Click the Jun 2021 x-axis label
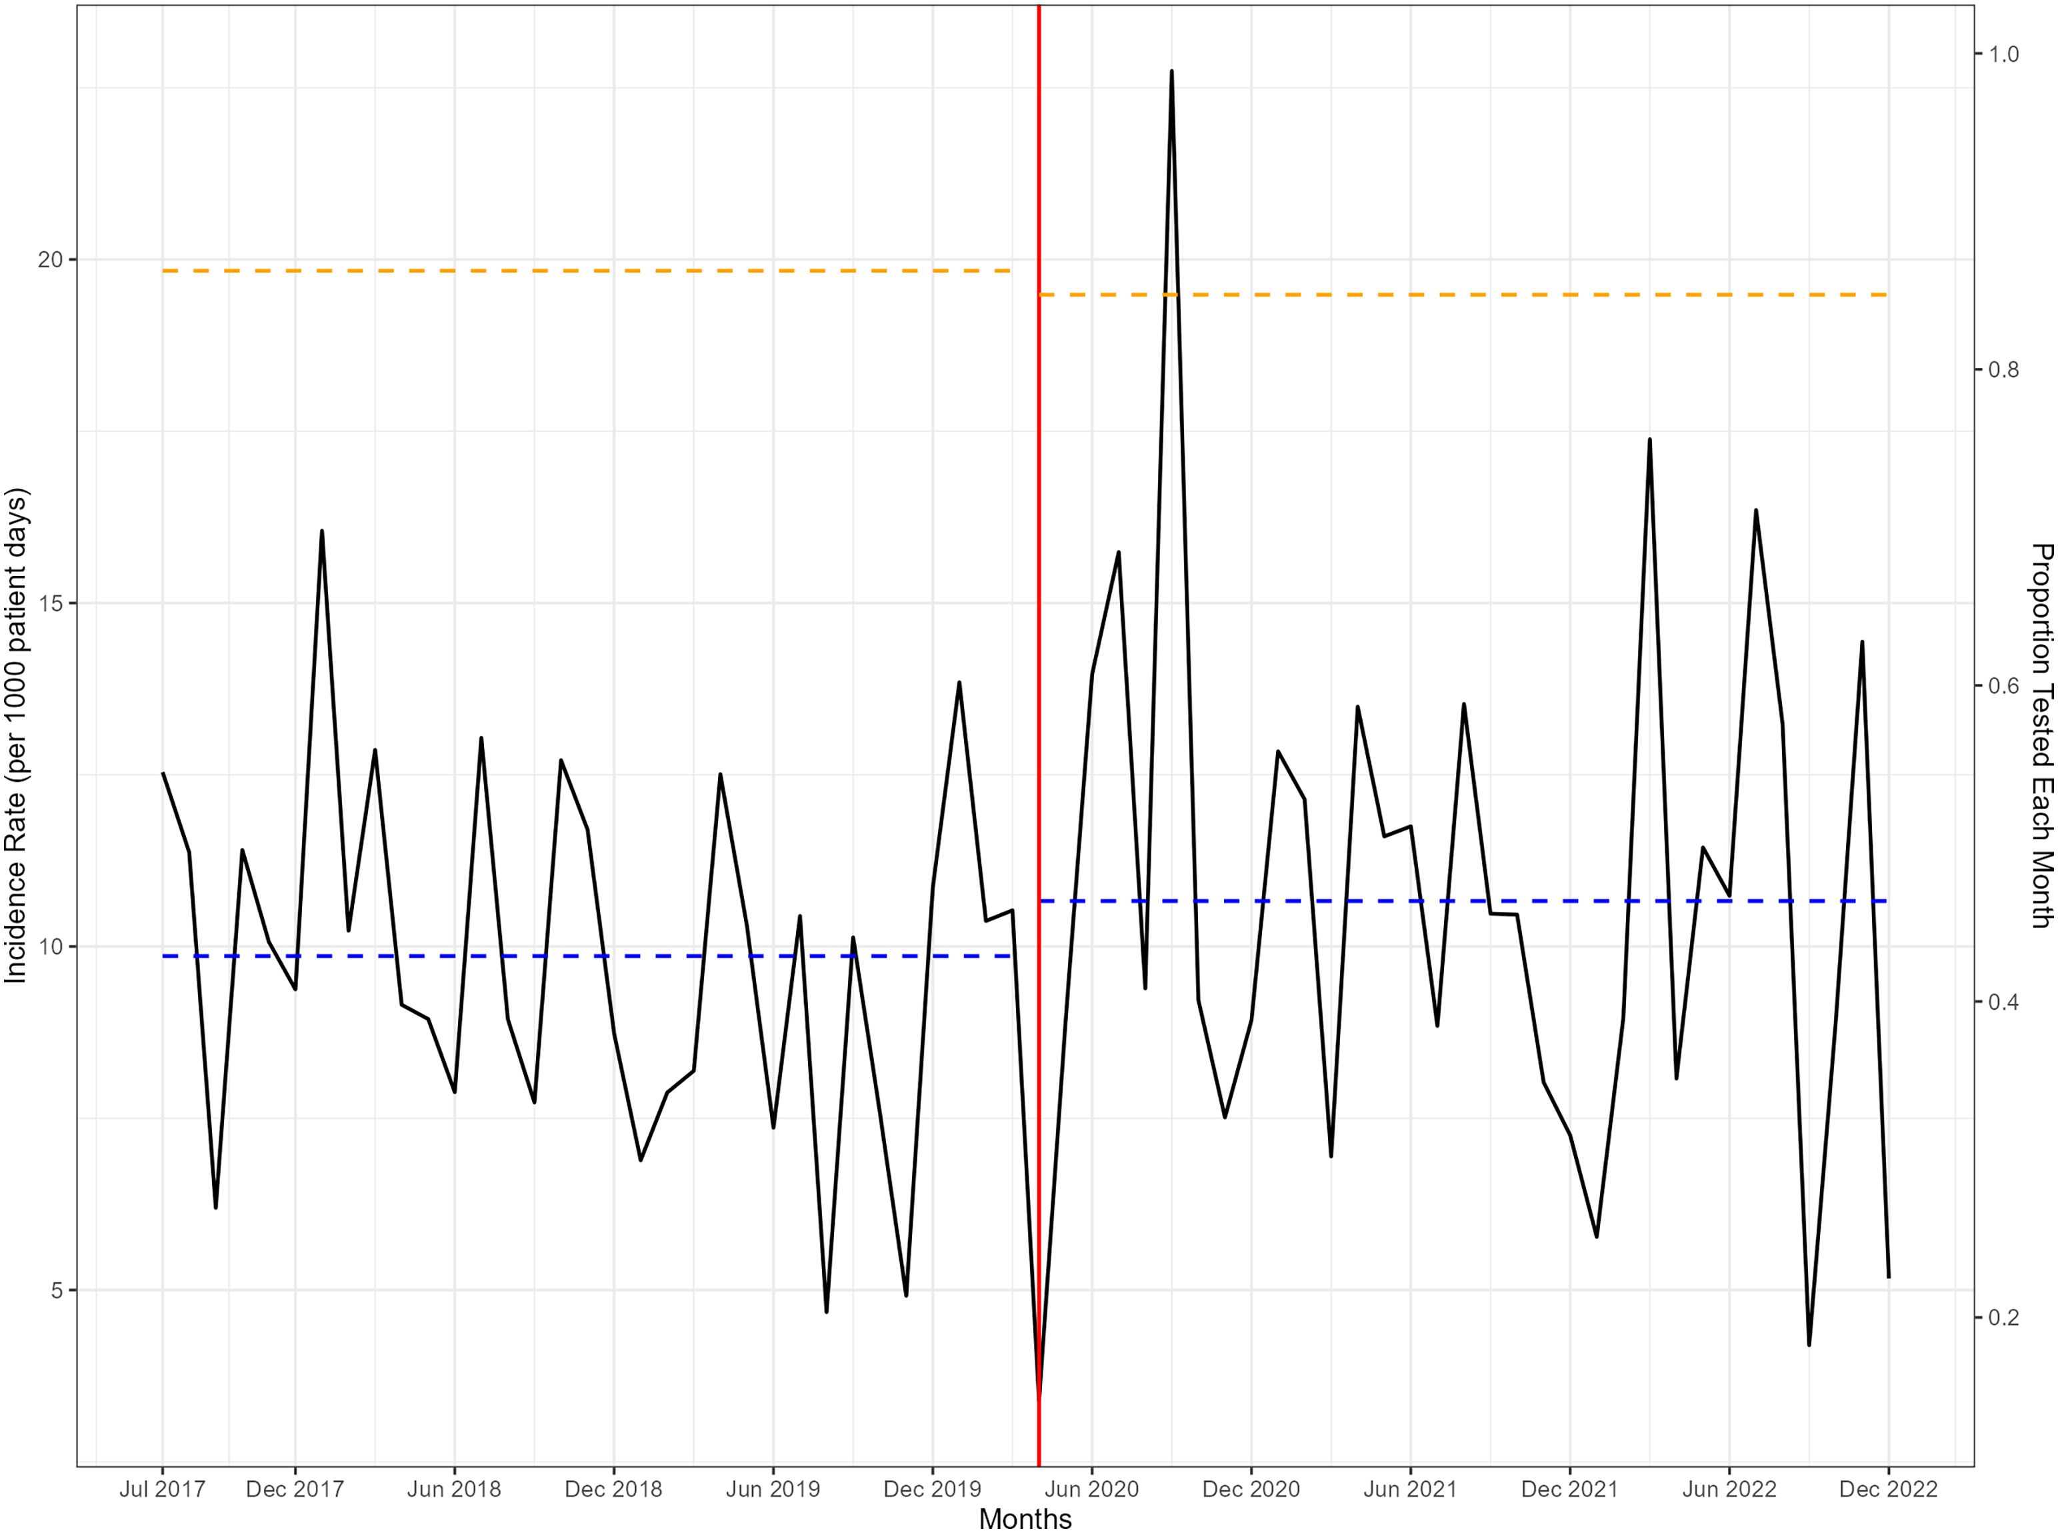The image size is (2058, 1533). [x=1410, y=1490]
